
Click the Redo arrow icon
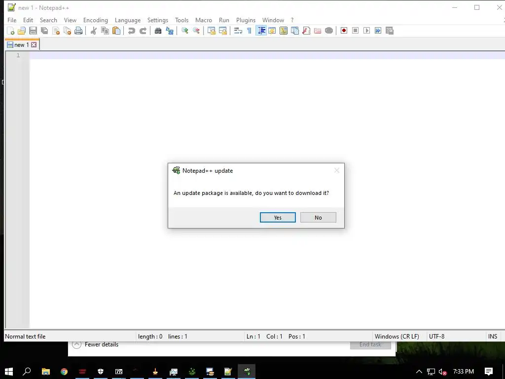pyautogui.click(x=143, y=31)
